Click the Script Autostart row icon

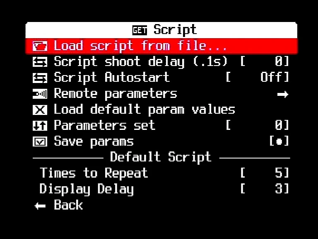(x=40, y=78)
